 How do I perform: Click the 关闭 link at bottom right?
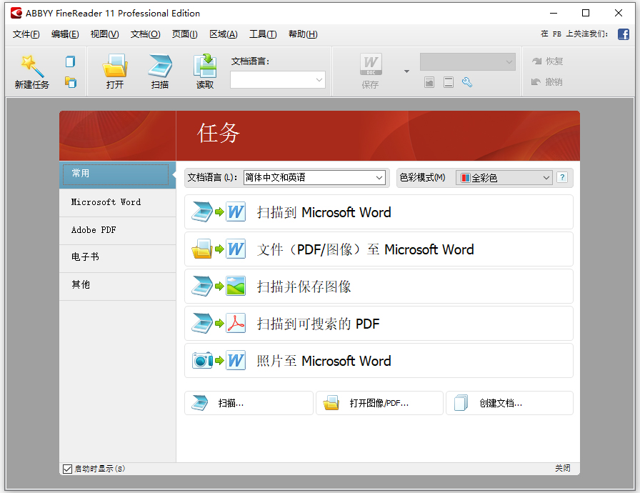tap(562, 468)
